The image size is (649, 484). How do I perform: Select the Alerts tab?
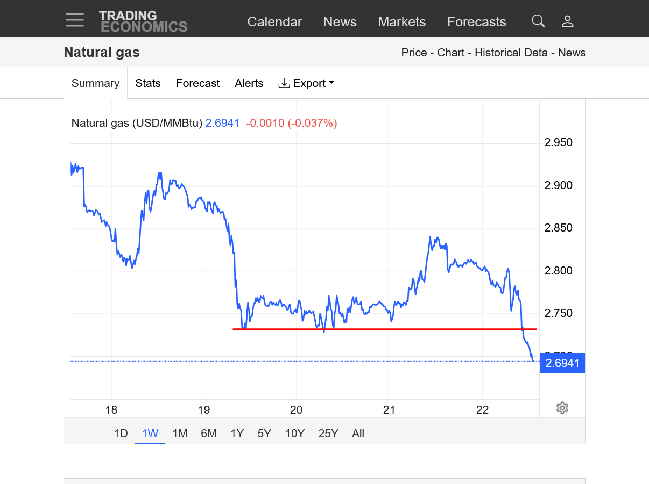(x=249, y=83)
